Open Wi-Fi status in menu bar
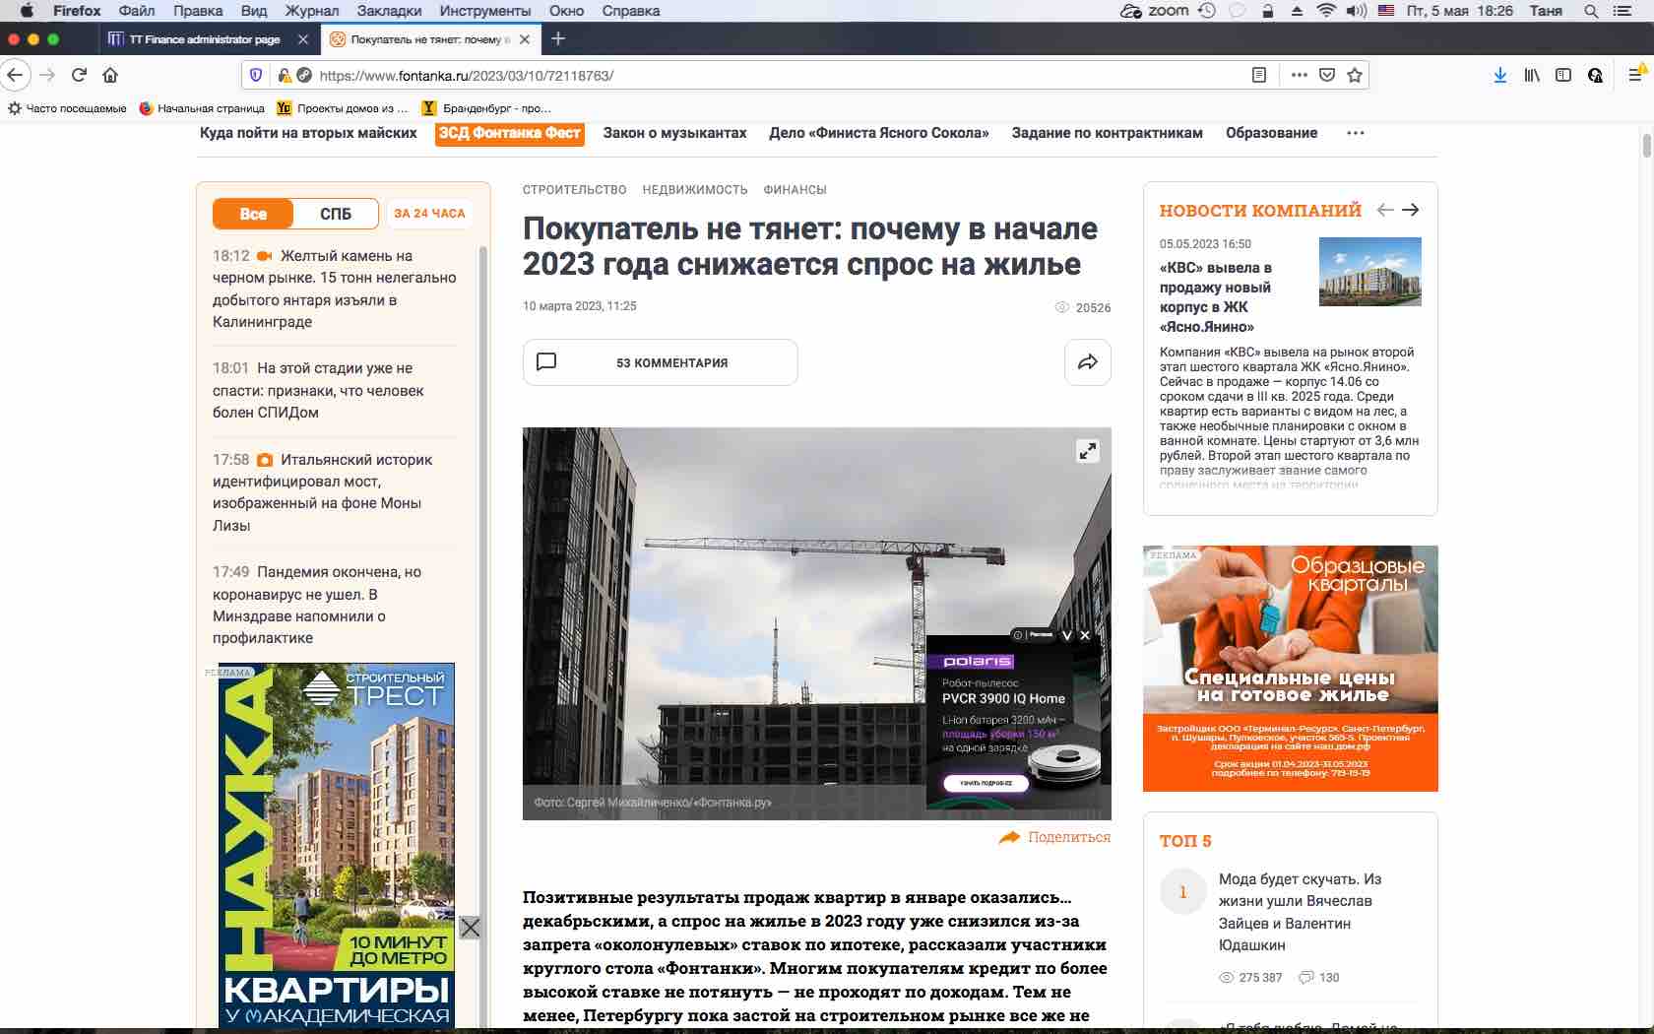Viewport: 1654px width, 1034px height. (1326, 11)
